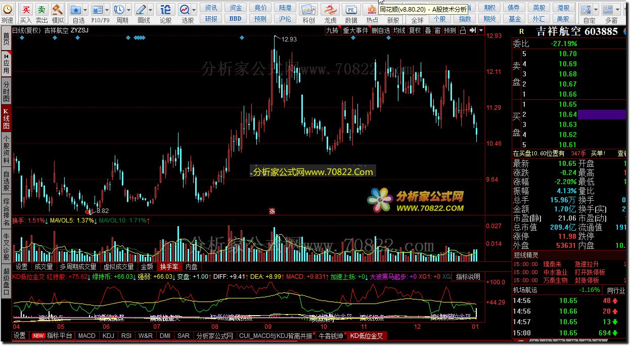
Task: Expand the 自选 watchlist dropdown arrow
Action: [85, 9]
